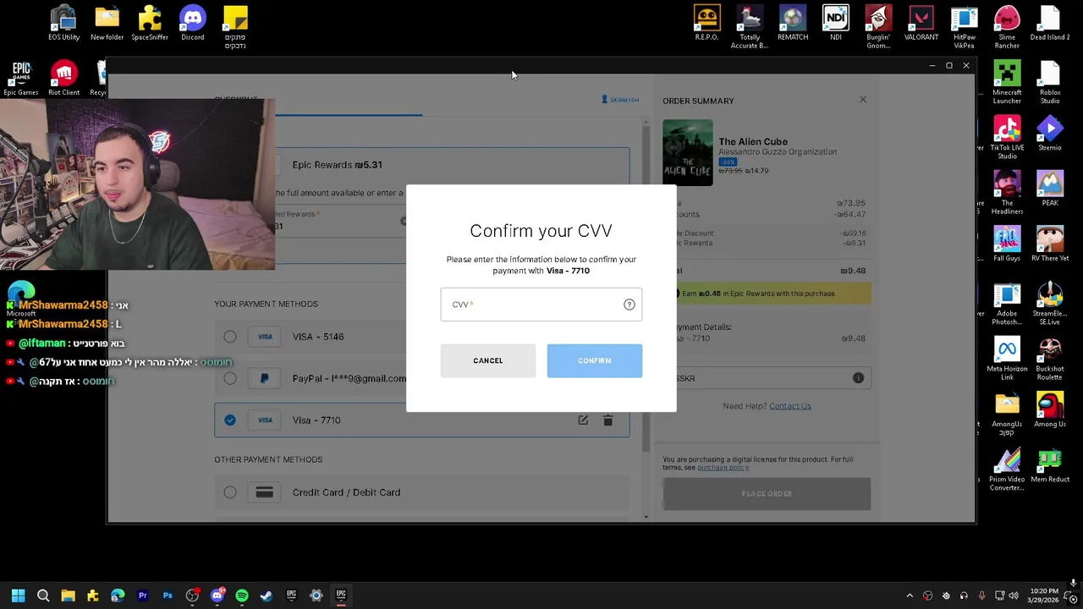This screenshot has width=1083, height=609.
Task: Open RV There Yet desktop icon
Action: pyautogui.click(x=1050, y=244)
